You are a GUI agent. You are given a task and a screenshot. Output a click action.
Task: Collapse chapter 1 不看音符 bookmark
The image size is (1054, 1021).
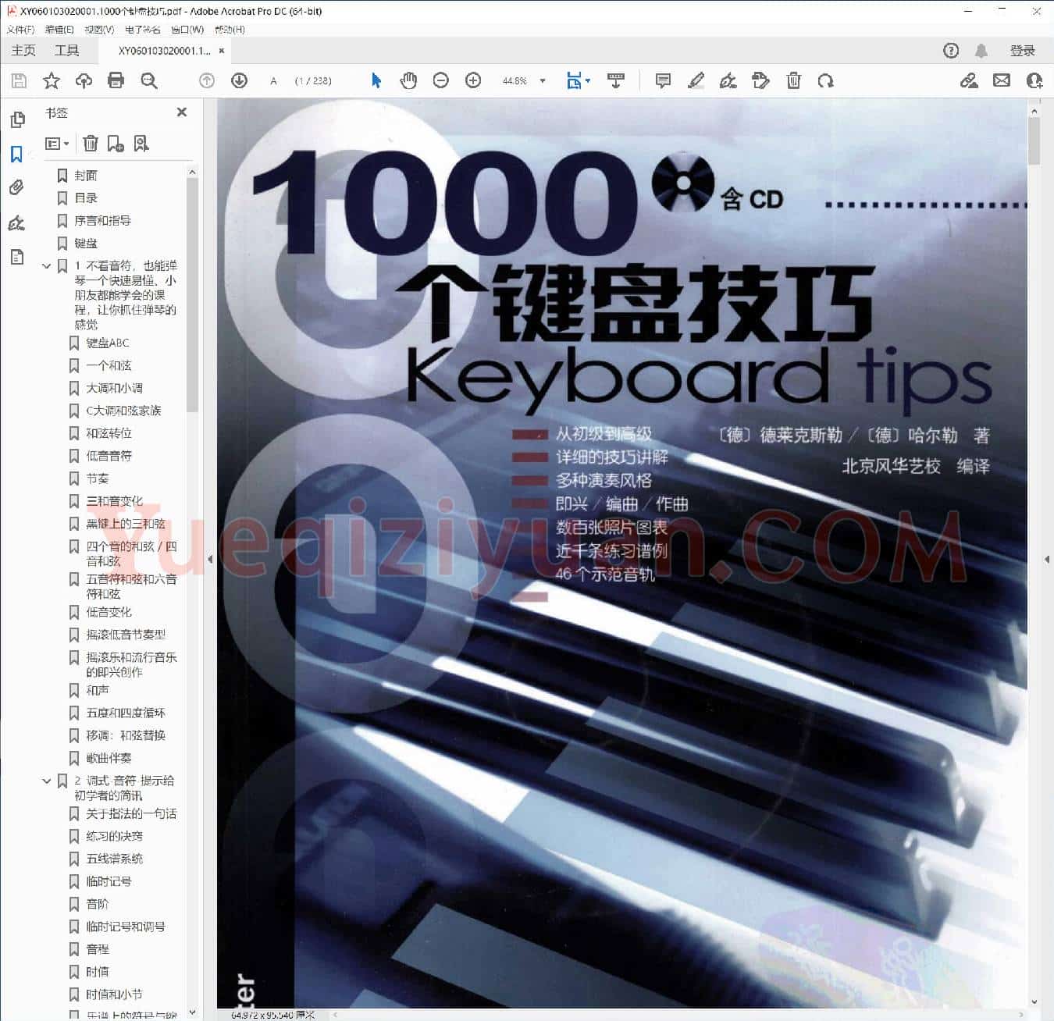[x=46, y=266]
